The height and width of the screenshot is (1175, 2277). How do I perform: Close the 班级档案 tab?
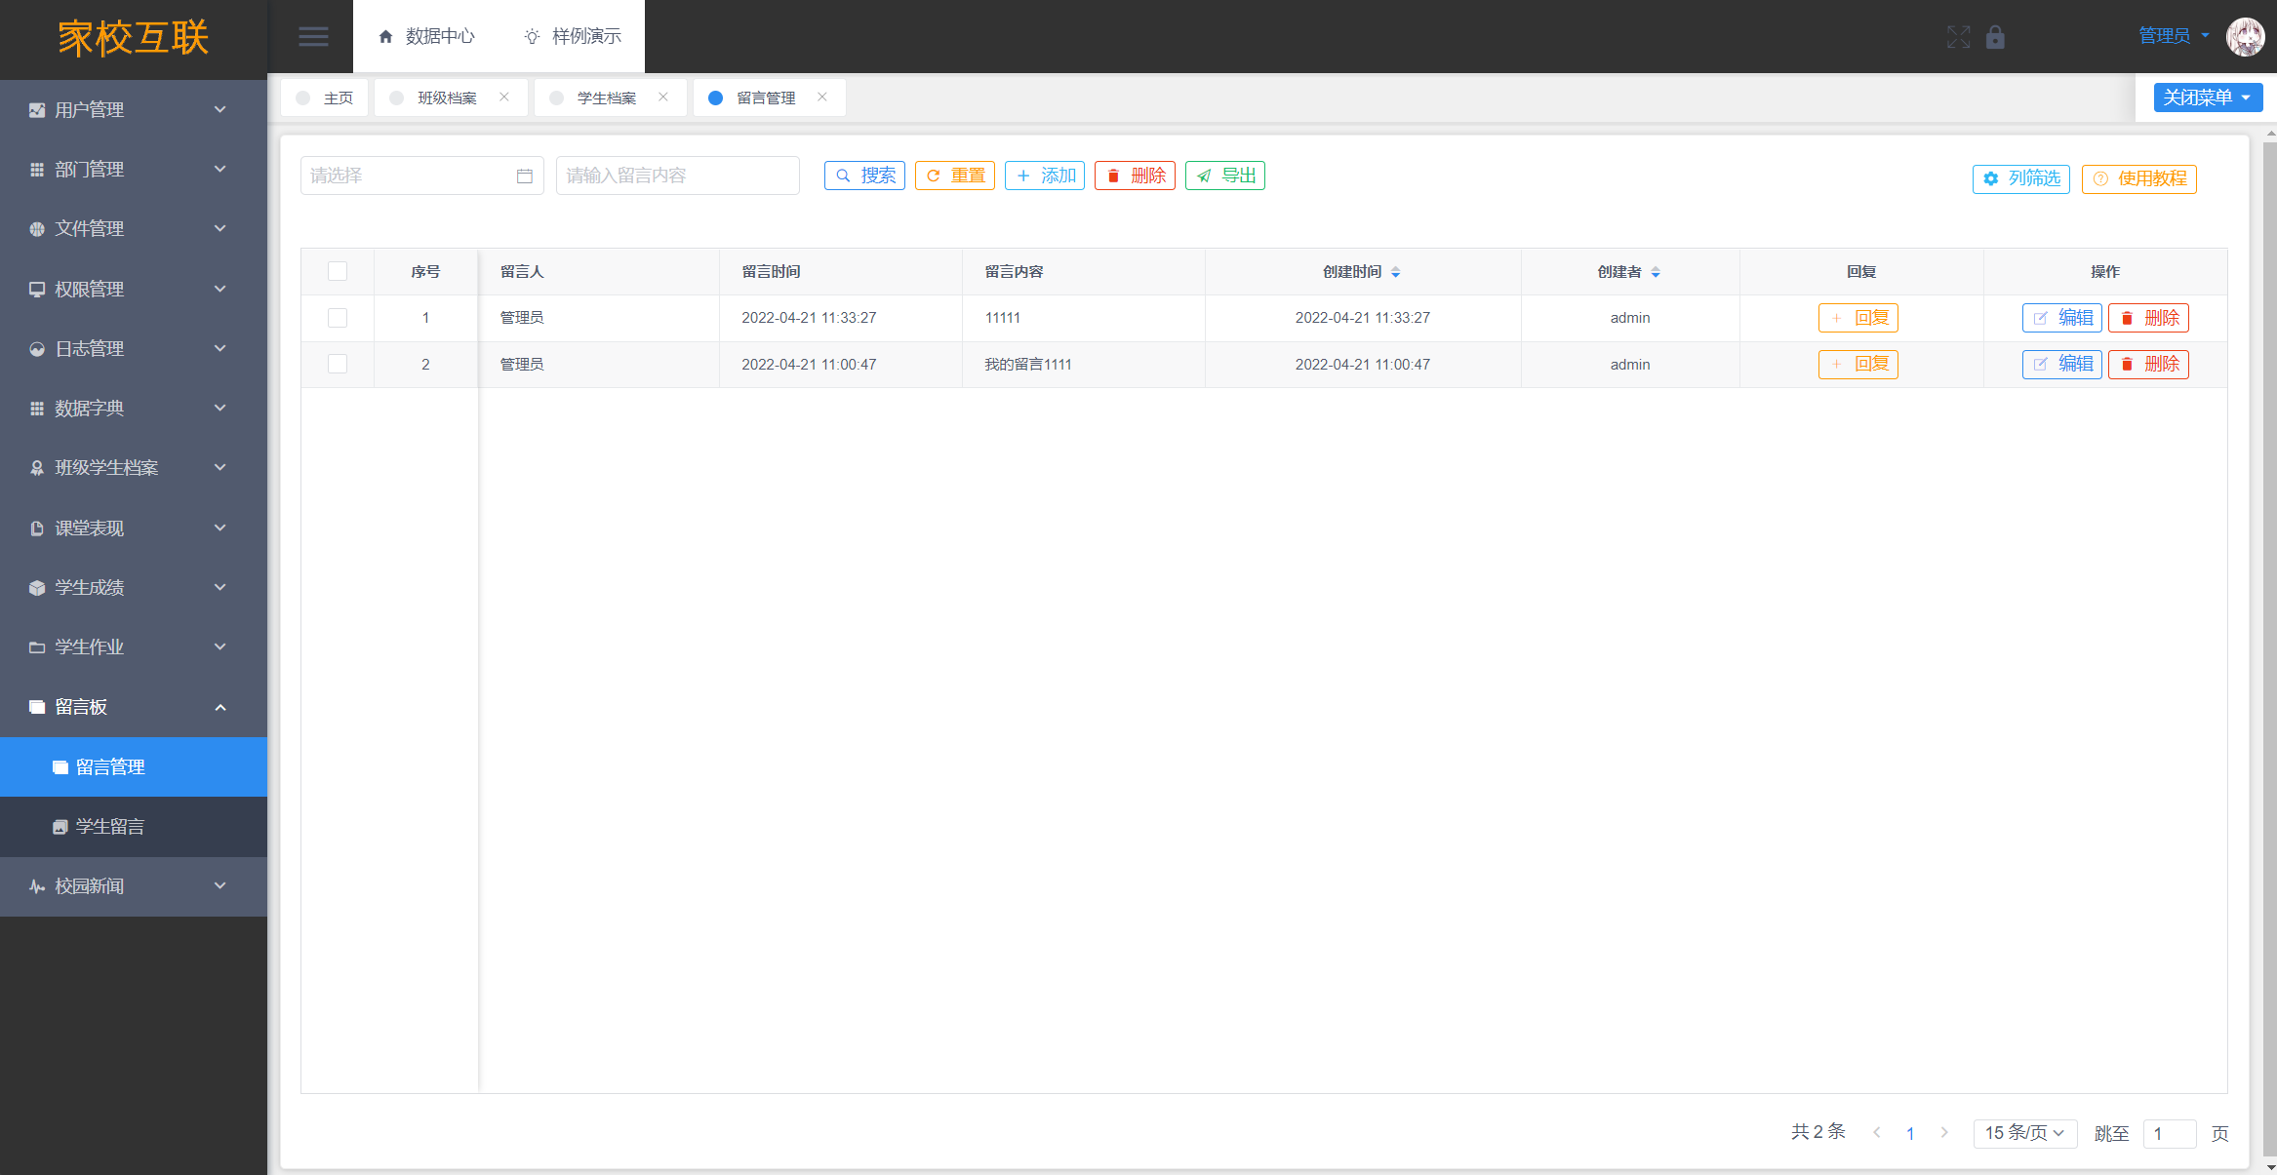tap(504, 97)
